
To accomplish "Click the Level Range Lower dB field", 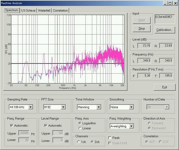I will (x=58, y=140).
